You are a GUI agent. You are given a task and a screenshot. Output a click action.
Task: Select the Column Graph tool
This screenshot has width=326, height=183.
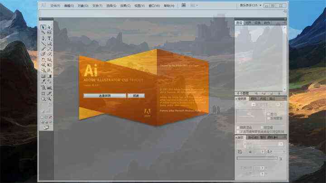[49, 88]
